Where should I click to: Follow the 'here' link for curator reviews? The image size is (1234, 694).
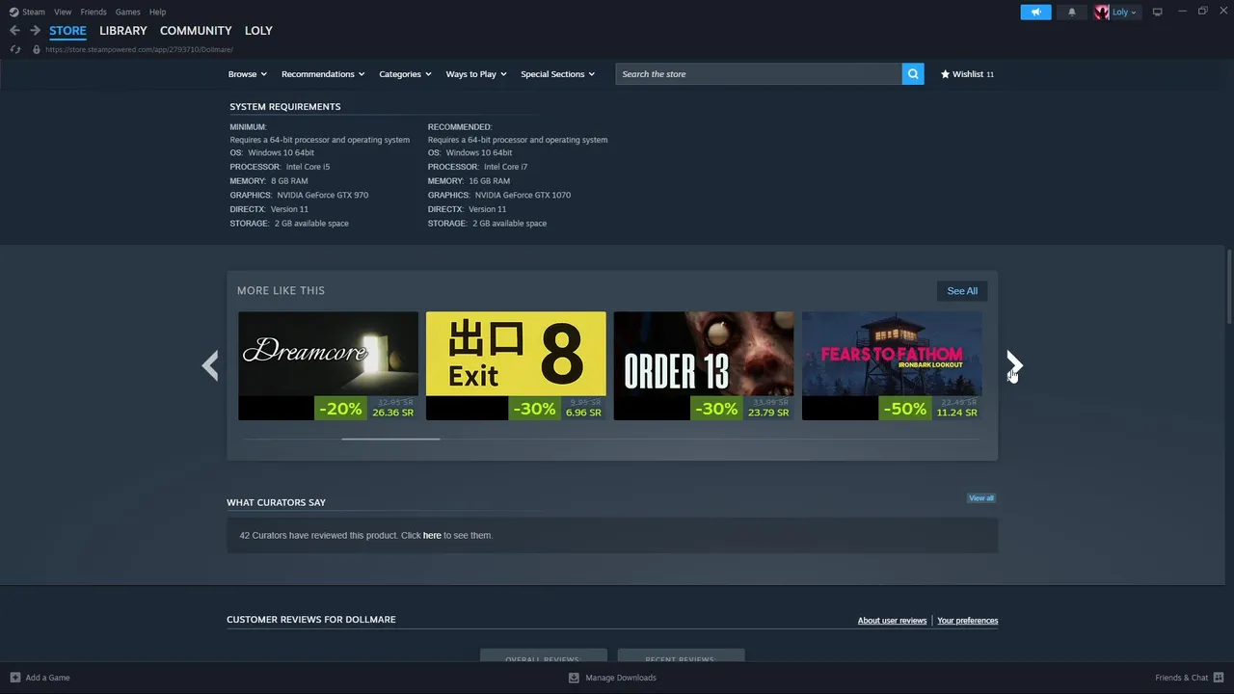click(x=432, y=535)
